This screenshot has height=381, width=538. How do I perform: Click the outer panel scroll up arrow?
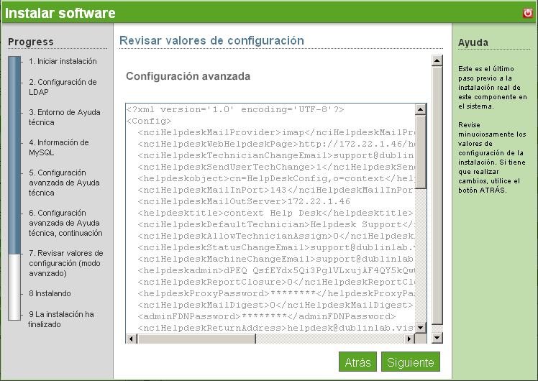pos(437,60)
